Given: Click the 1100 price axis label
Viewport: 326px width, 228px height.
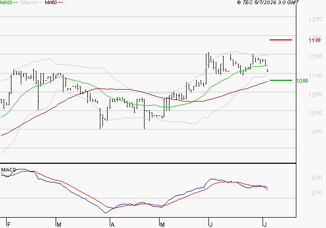Looking at the screenshot, I should tap(315, 76).
